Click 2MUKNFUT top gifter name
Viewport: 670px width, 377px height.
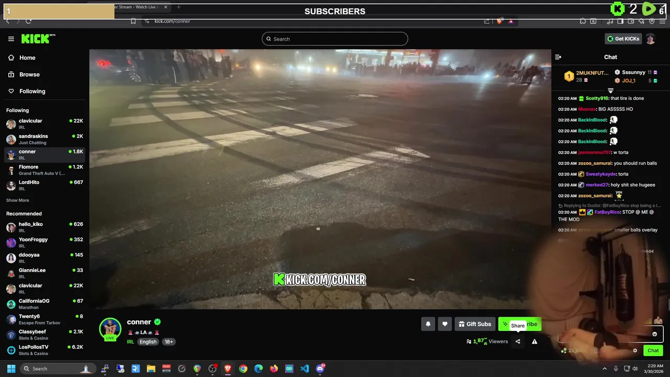click(592, 73)
